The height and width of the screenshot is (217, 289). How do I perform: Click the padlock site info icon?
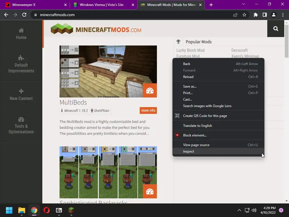35,15
